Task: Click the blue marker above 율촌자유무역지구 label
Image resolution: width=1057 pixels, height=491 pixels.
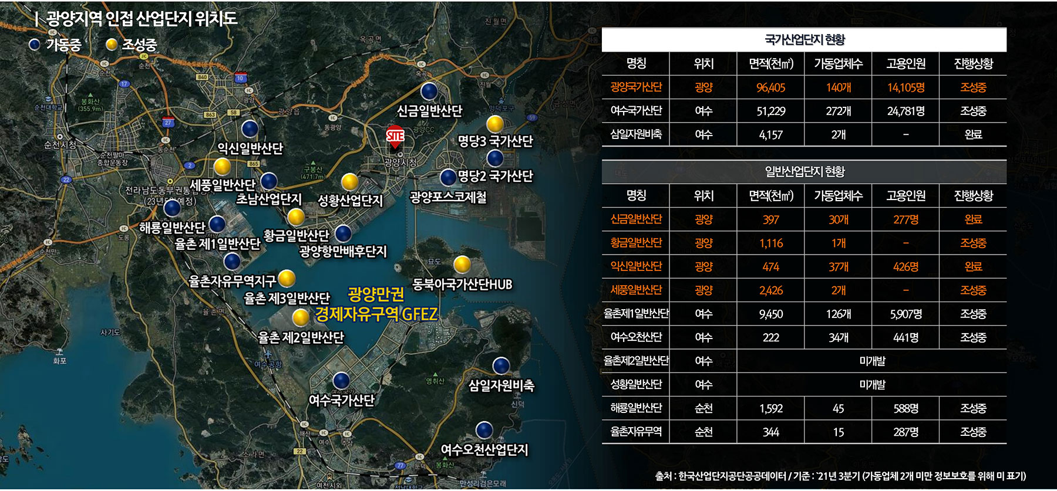Action: (x=232, y=261)
